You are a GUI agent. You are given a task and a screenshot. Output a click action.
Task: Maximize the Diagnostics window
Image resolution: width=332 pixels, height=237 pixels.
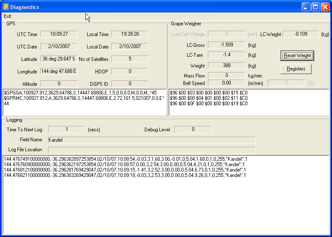315,7
